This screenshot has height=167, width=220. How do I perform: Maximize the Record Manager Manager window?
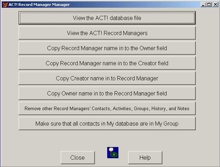[x=209, y=5]
